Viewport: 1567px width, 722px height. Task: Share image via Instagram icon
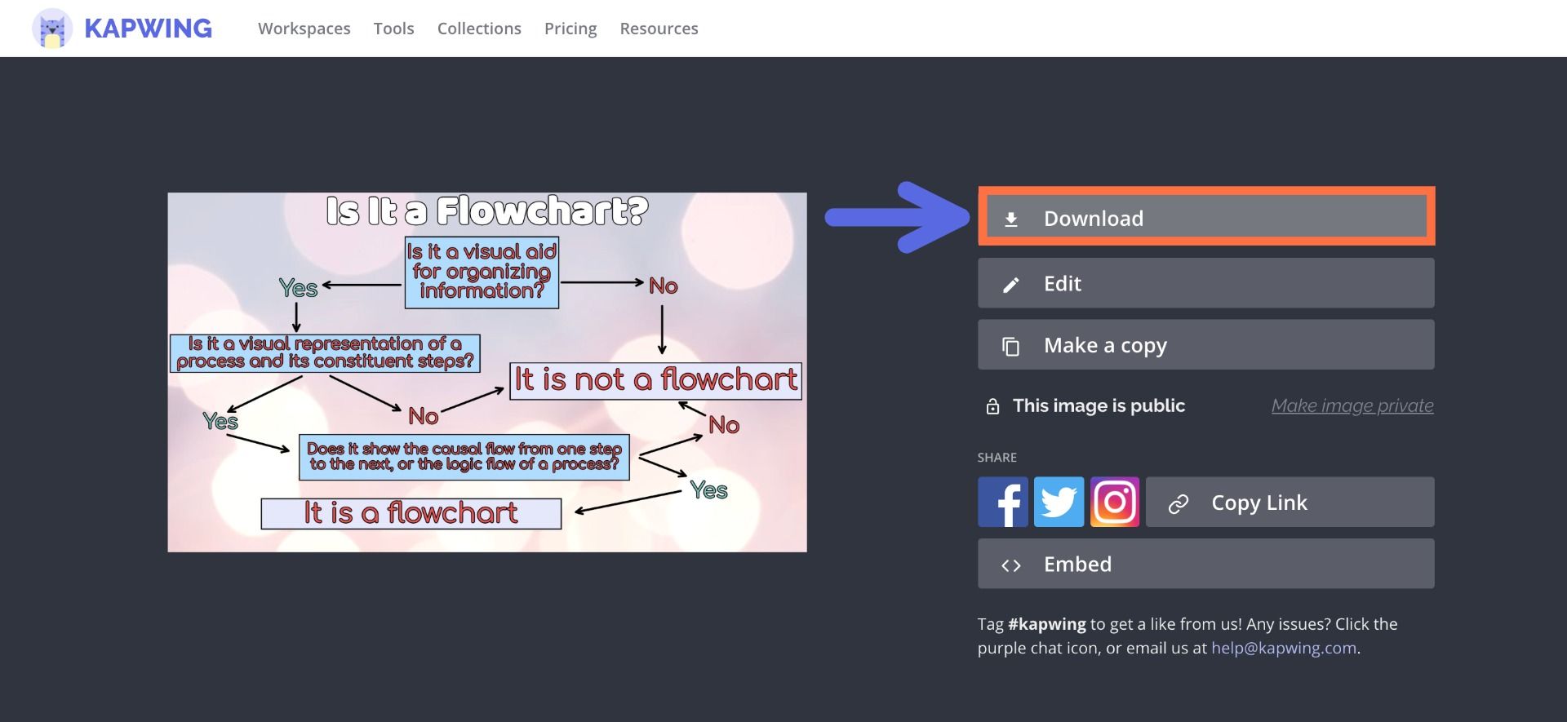(1114, 502)
